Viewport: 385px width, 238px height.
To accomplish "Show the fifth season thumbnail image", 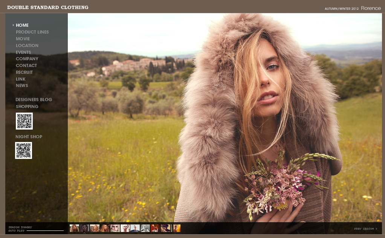I will [115, 228].
